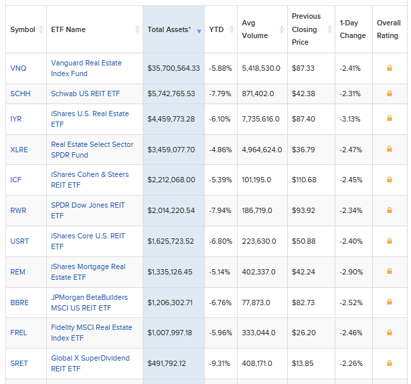Viewport: 411px width, 384px height.
Task: Click avg volume value 4,964,624.0
Action: point(262,150)
